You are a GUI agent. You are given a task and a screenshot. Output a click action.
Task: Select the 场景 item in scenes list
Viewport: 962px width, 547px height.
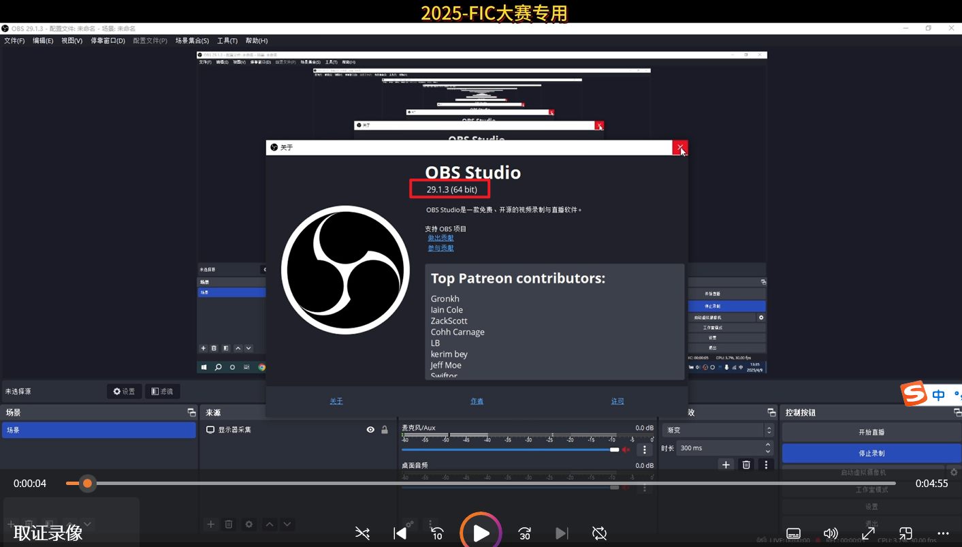99,430
